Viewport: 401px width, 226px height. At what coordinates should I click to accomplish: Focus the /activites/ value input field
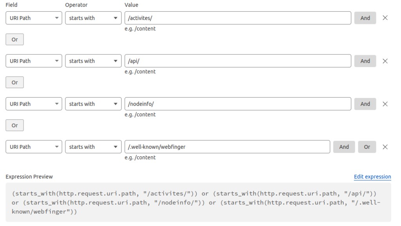click(238, 18)
